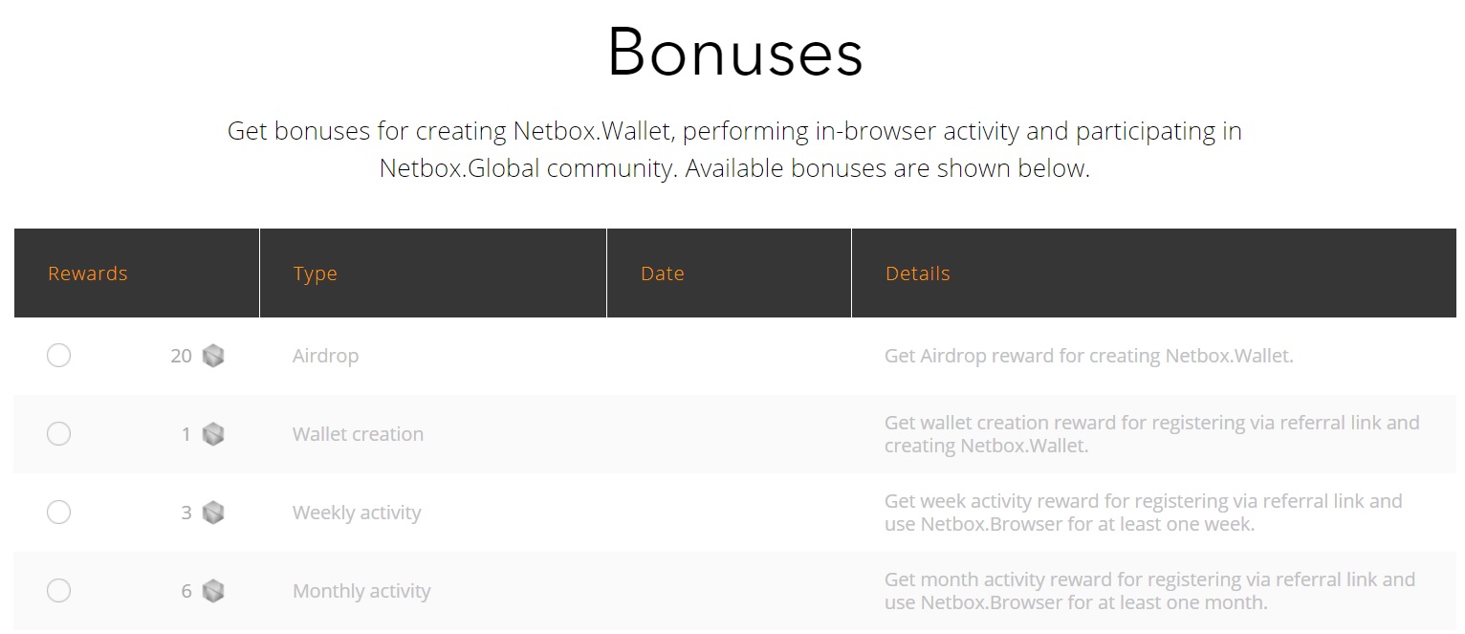Click the Type column header
This screenshot has width=1465, height=634.
(315, 273)
